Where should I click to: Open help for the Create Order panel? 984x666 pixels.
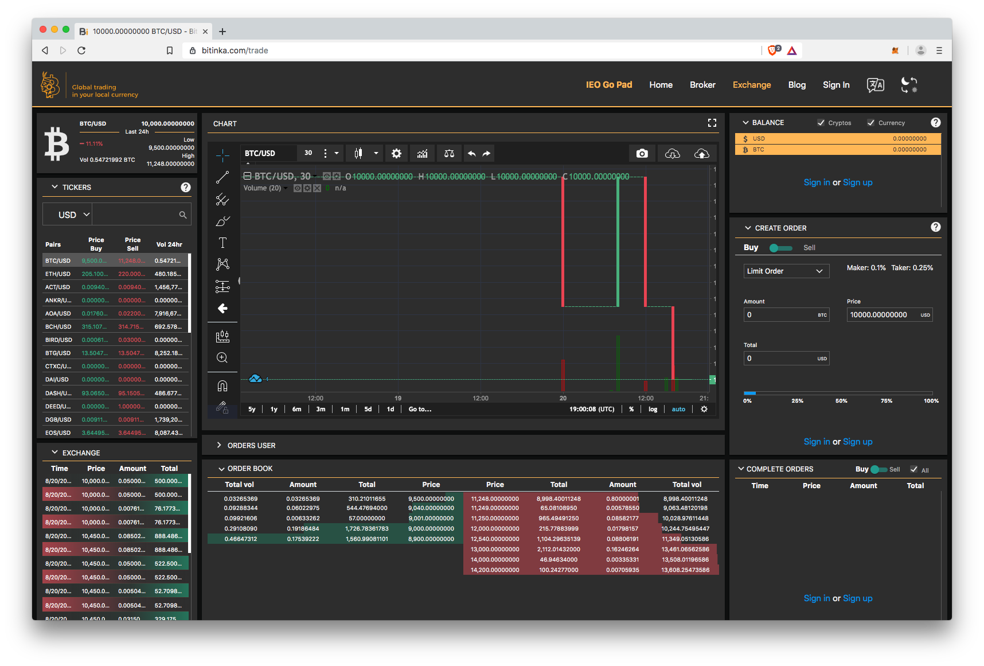pos(936,227)
